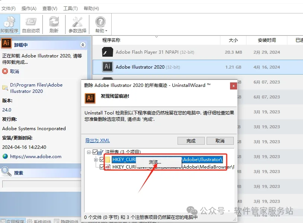This screenshot has height=223, width=303.
Task: Open the 帮助(H) menu
Action: tap(91, 9)
